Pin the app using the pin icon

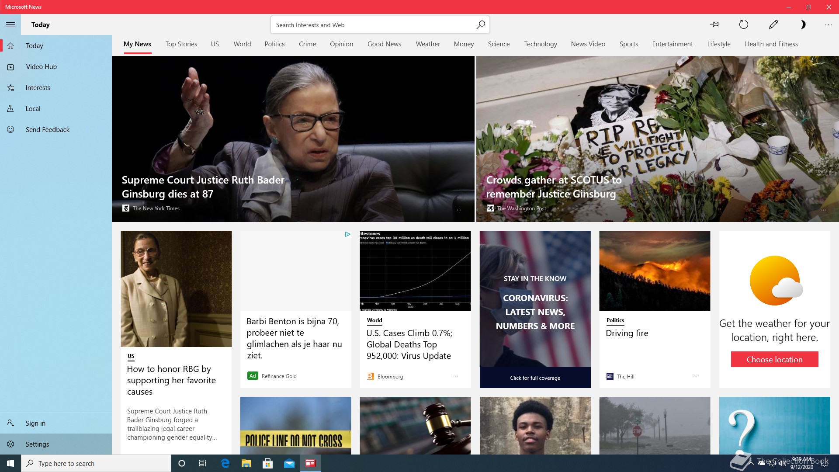714,24
